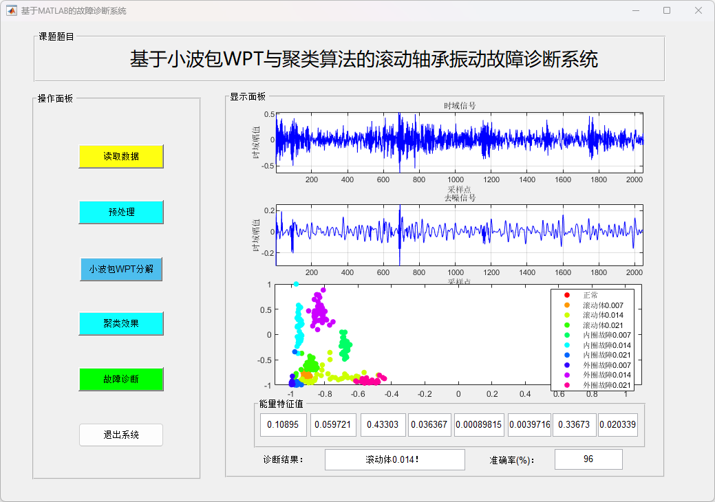Select the last energy field 0.020339
Screen dimensions: 715x502
618,425
